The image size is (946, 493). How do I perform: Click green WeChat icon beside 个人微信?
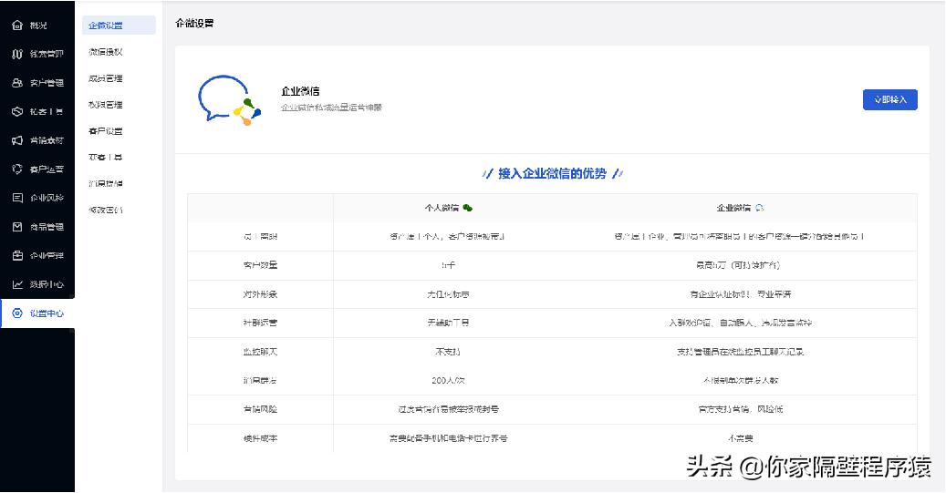(x=468, y=208)
